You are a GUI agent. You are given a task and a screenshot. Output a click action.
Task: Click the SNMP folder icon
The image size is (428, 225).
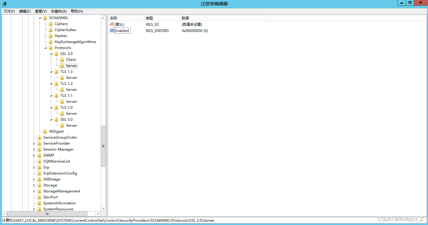pos(39,155)
